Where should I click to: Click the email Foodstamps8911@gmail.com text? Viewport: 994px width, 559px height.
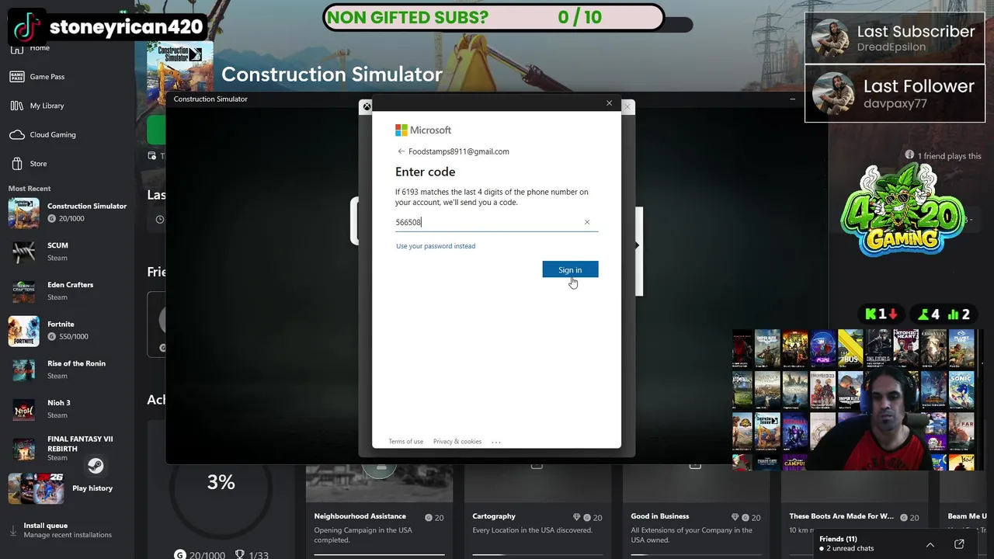[x=459, y=151]
